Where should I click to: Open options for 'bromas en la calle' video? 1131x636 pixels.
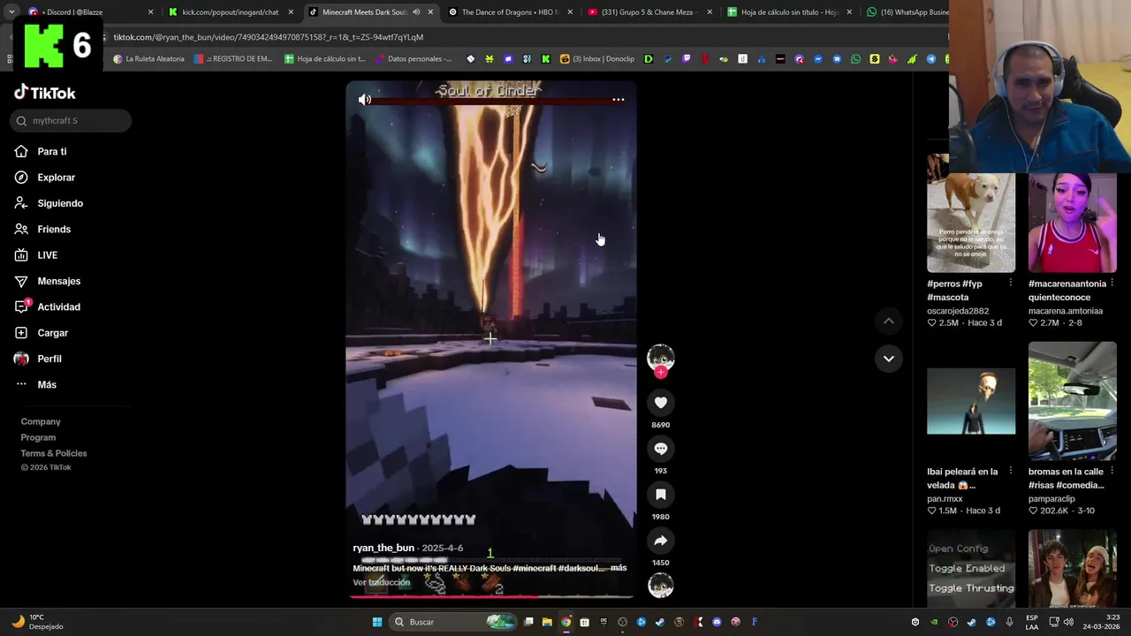pos(1112,472)
